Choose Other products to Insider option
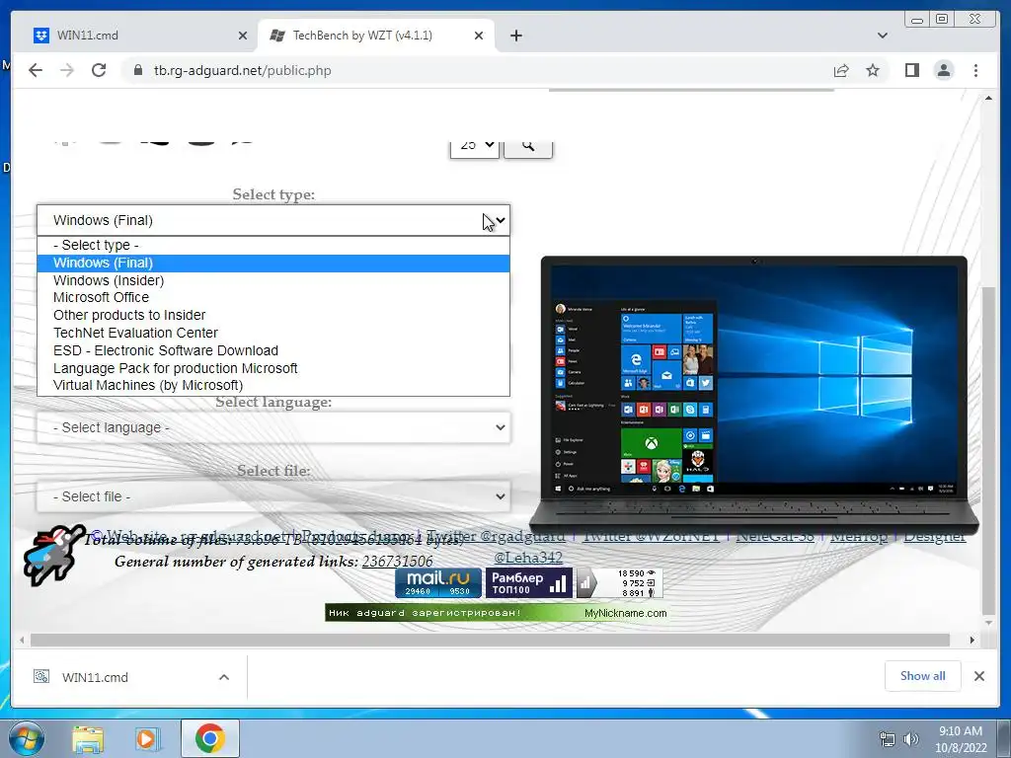Image resolution: width=1011 pixels, height=758 pixels. point(273,315)
